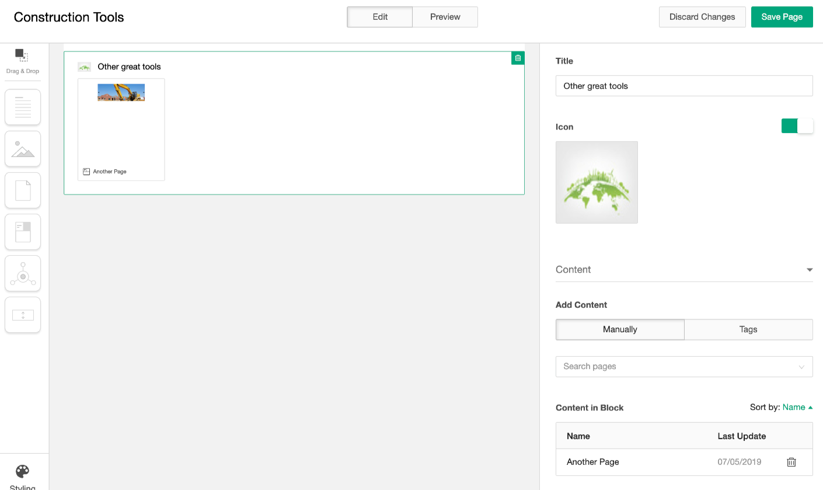Click the excavator thumbnail in the card
This screenshot has height=490, width=823.
pos(121,92)
